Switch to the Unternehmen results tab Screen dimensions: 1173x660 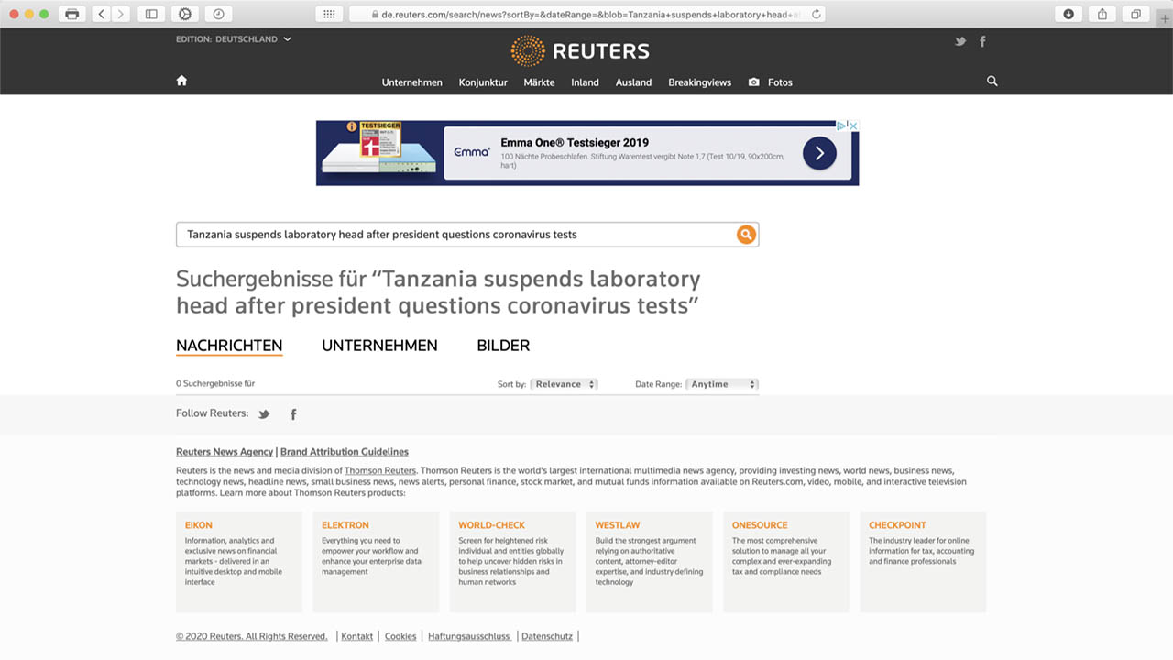click(379, 346)
